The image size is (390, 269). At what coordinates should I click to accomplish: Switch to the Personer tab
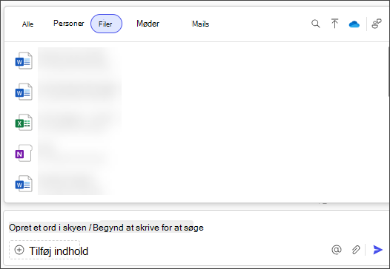pyautogui.click(x=69, y=24)
